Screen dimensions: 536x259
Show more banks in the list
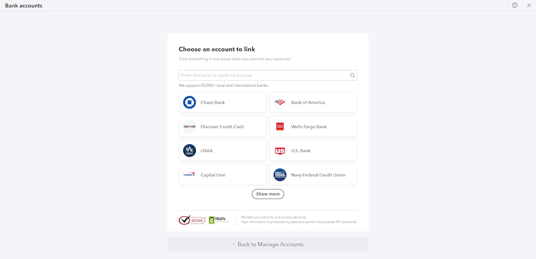[268, 194]
